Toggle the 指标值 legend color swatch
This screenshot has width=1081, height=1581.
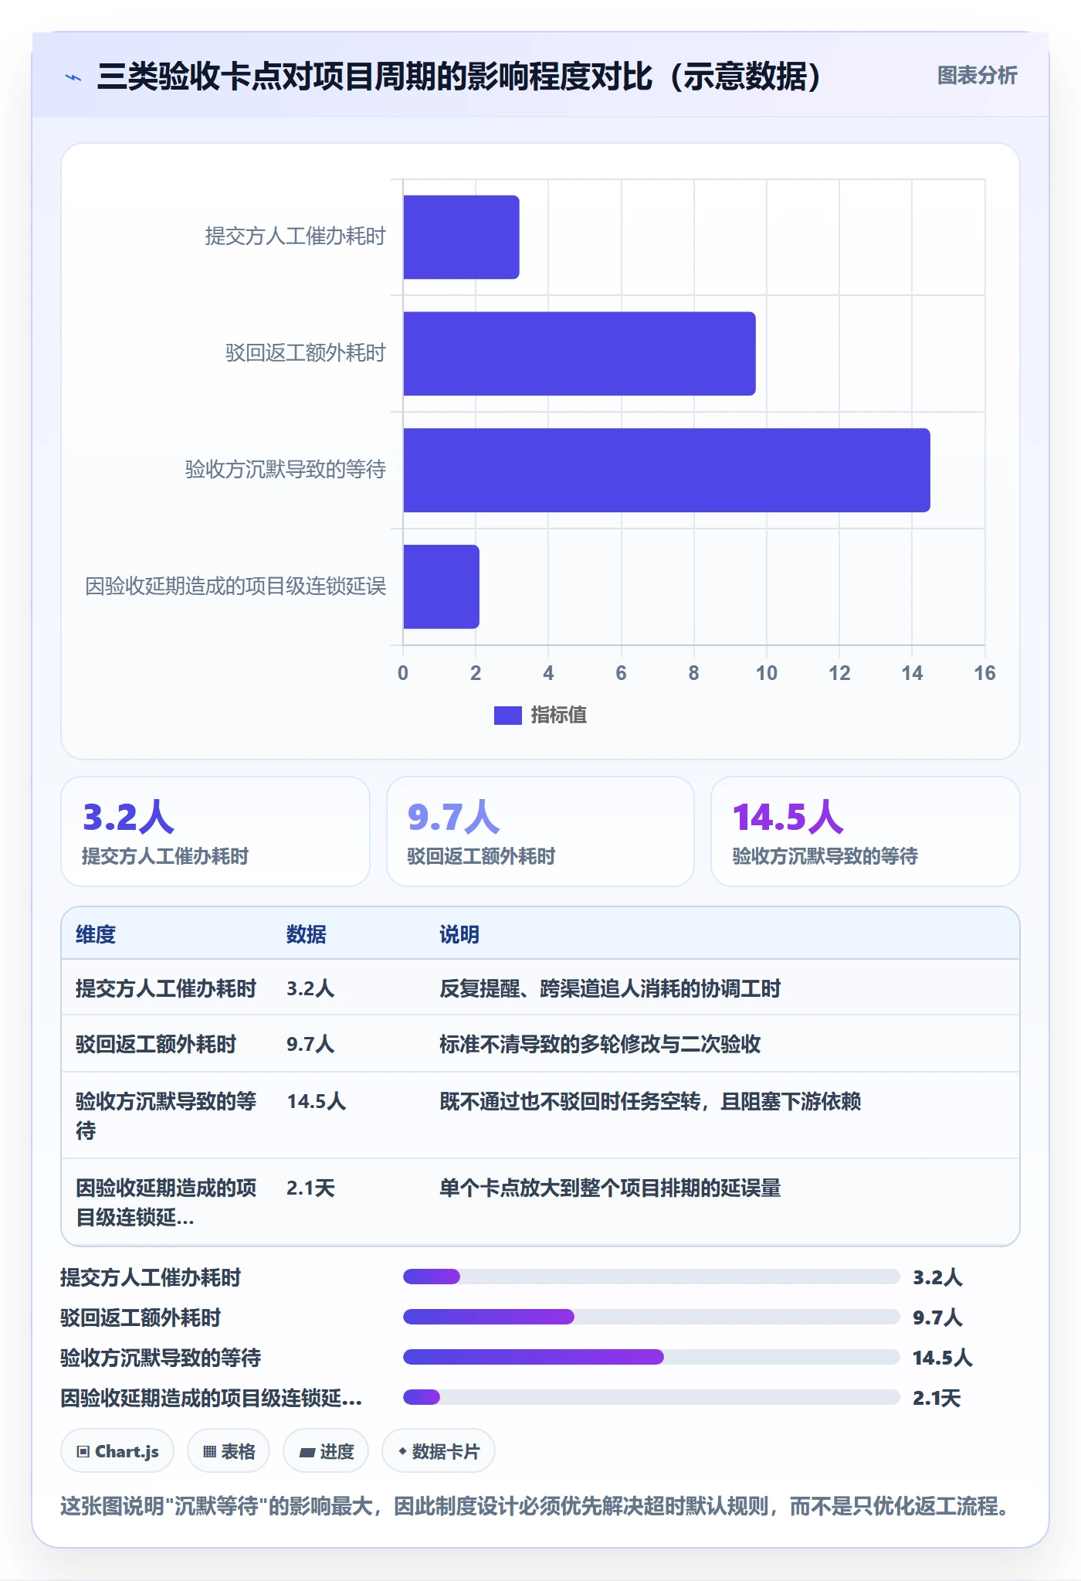(x=507, y=716)
